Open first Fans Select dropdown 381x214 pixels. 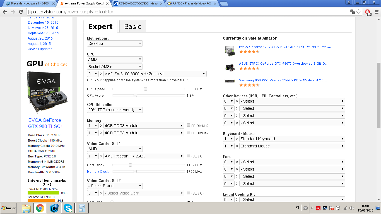(292, 162)
